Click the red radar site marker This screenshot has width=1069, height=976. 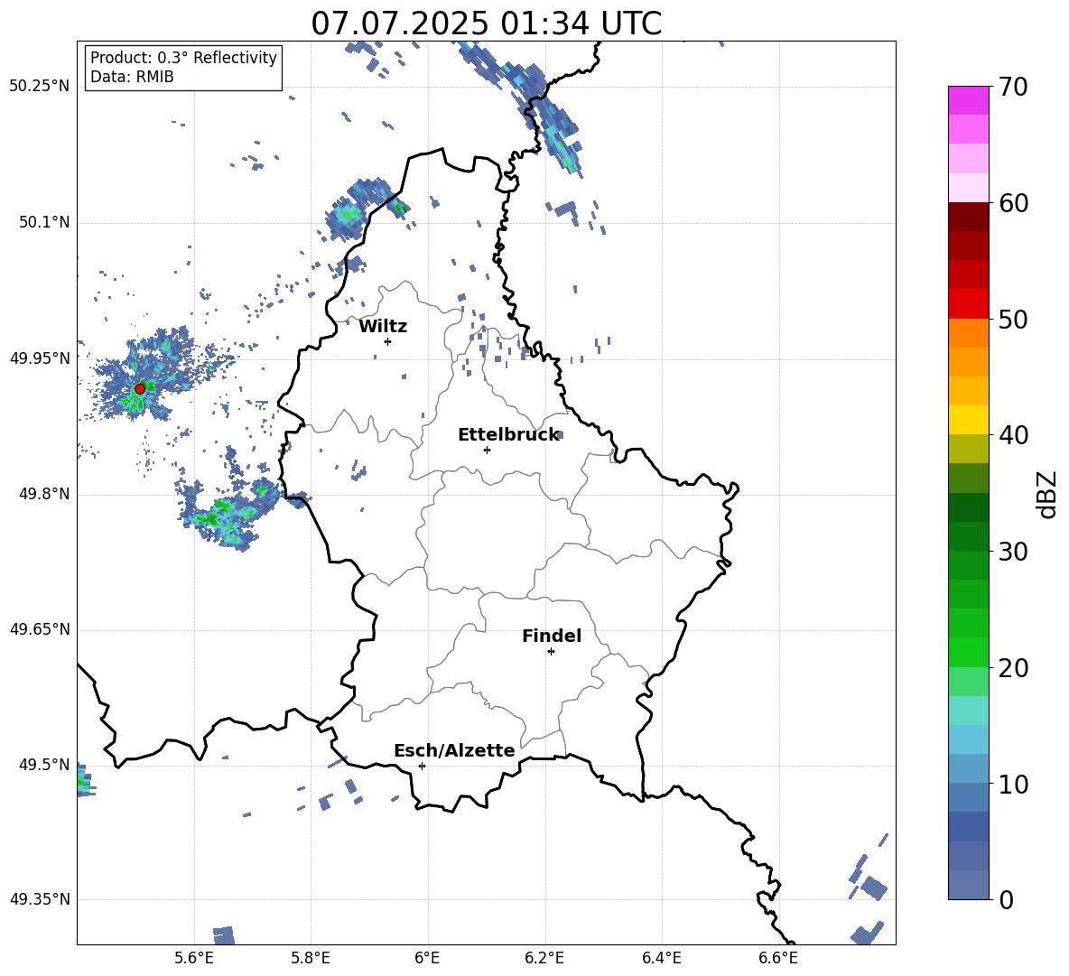click(140, 389)
